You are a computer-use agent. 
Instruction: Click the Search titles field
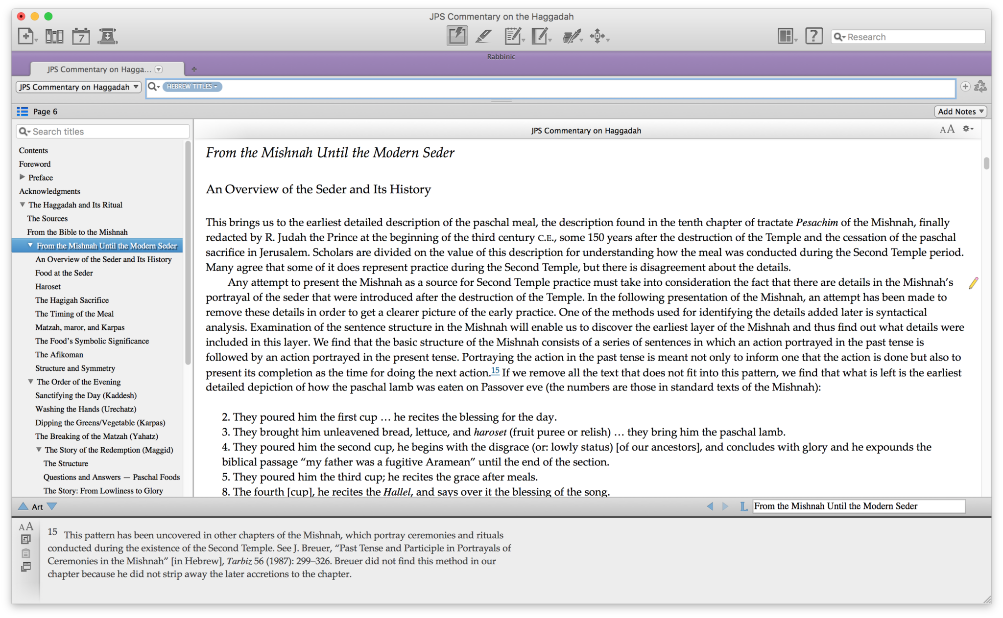103,131
